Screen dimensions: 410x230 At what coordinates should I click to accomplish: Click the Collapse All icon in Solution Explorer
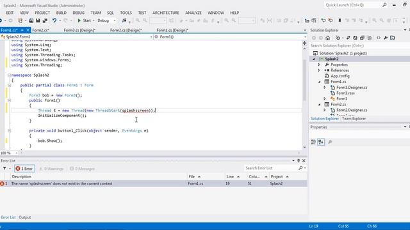click(362, 38)
